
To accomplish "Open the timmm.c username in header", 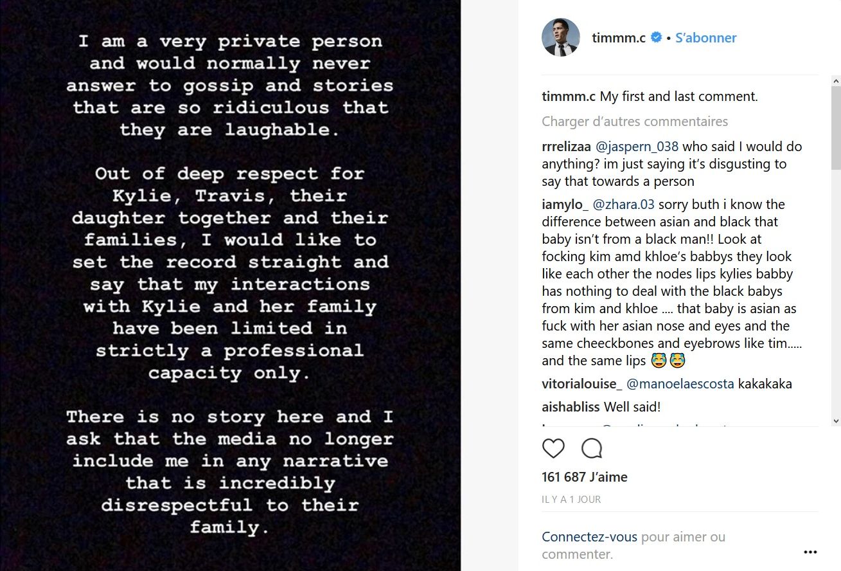I will 618,38.
